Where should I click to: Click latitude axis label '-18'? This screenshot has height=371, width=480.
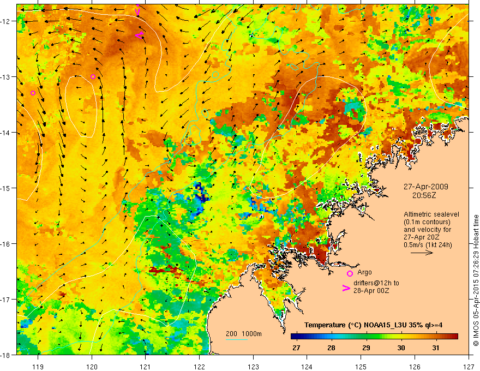[5, 355]
